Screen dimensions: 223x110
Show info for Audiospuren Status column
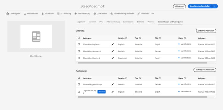185,78
